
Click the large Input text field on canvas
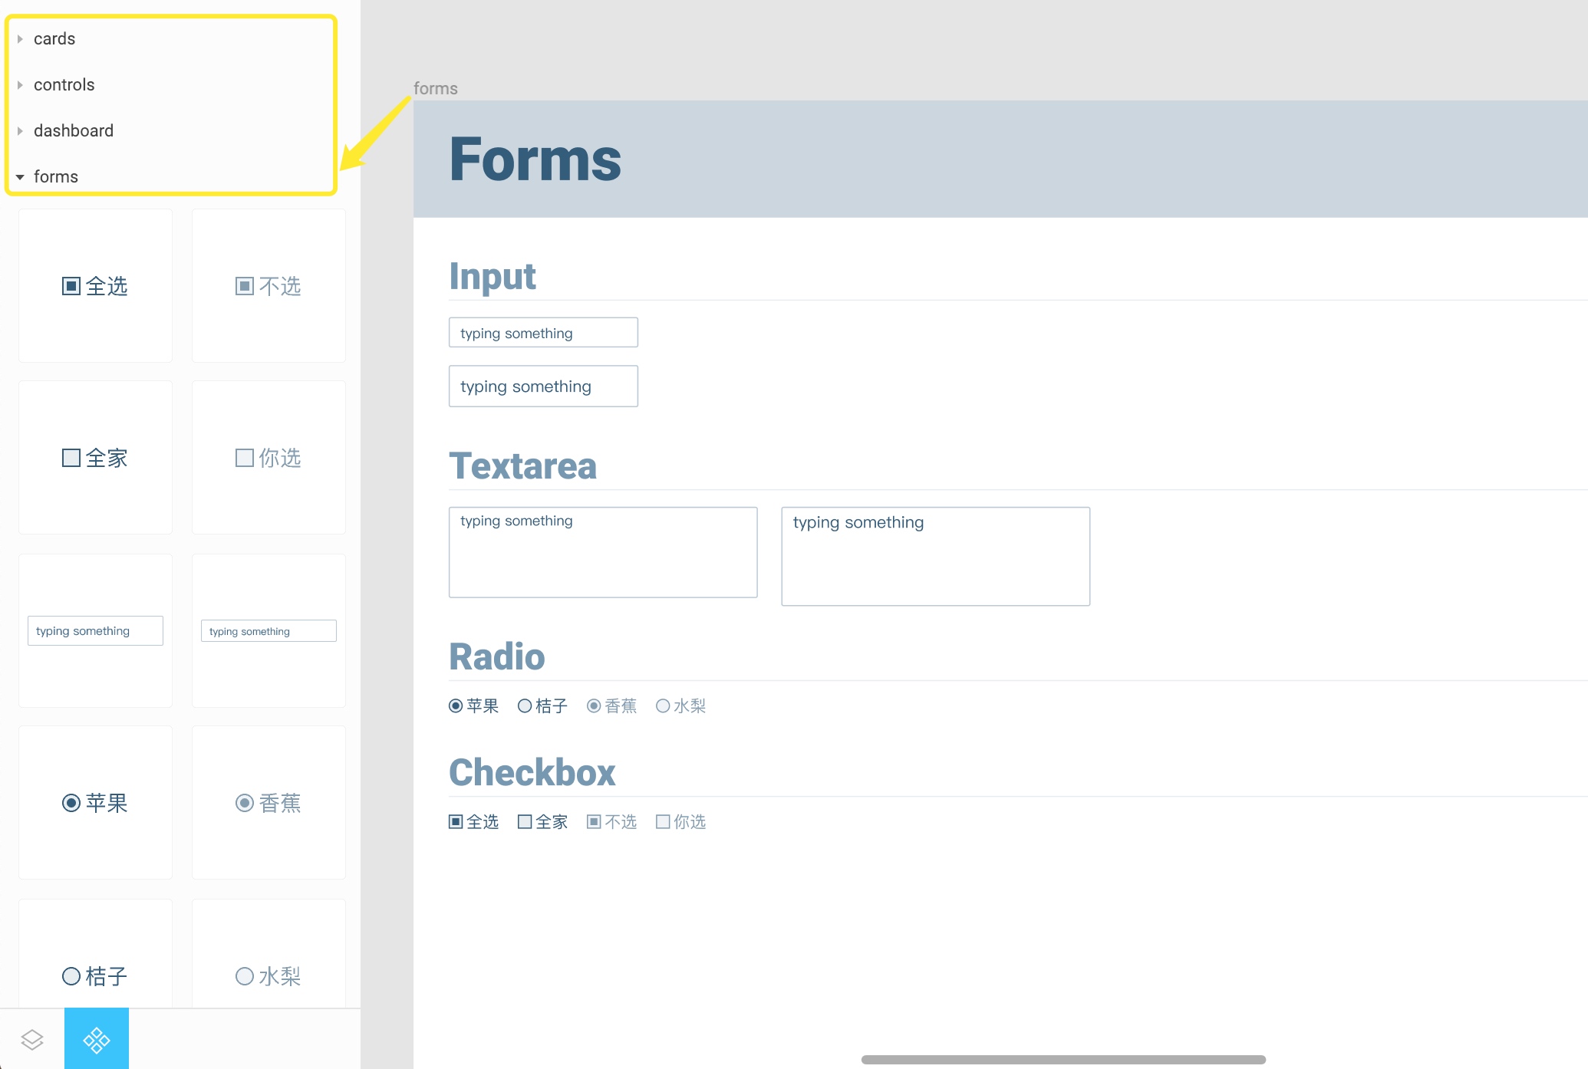[x=543, y=386]
